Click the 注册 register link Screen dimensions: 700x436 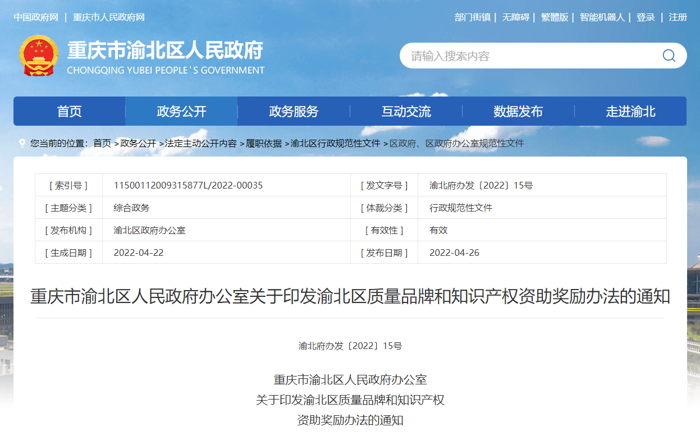click(678, 17)
